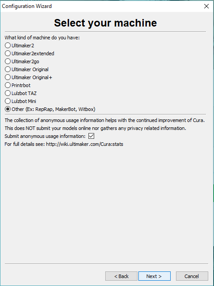
Task: Choose Ultimaker2extended as the machine
Action: tap(8, 53)
